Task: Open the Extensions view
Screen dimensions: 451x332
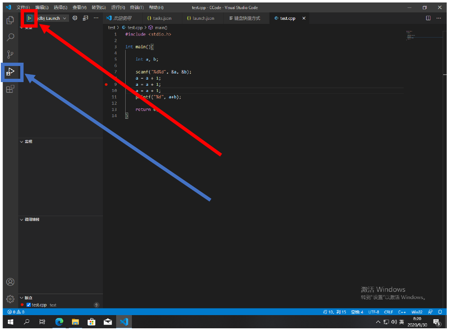Action: (x=10, y=89)
